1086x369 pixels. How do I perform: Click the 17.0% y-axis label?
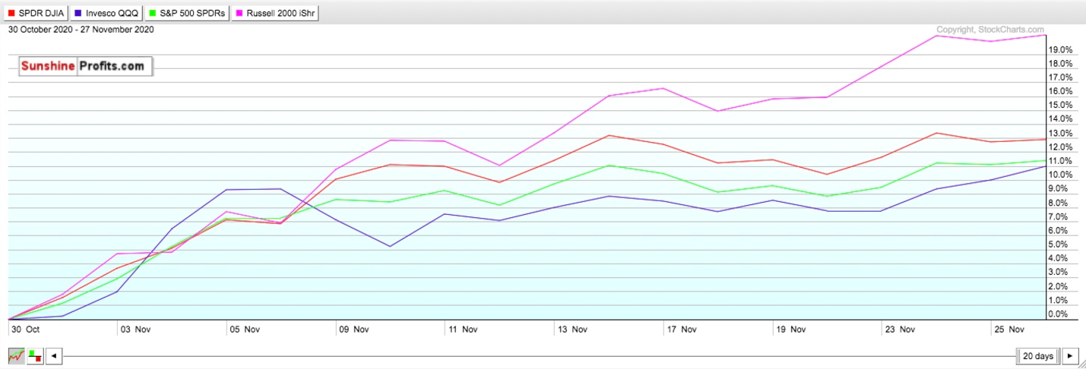coord(1061,77)
